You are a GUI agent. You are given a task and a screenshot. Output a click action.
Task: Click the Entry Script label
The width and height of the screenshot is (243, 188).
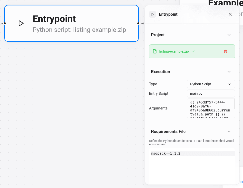click(x=159, y=94)
